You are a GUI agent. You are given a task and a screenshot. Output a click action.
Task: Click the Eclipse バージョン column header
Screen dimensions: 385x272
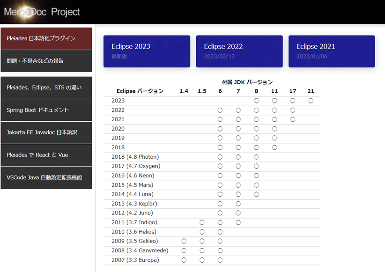[140, 91]
